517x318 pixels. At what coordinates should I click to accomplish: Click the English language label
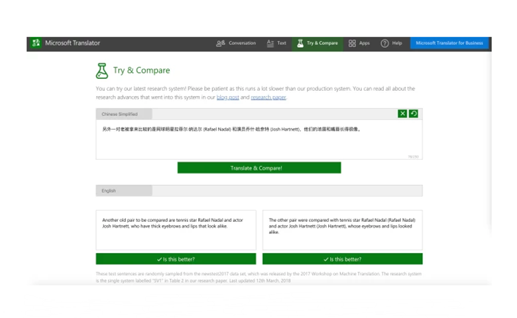tap(109, 191)
